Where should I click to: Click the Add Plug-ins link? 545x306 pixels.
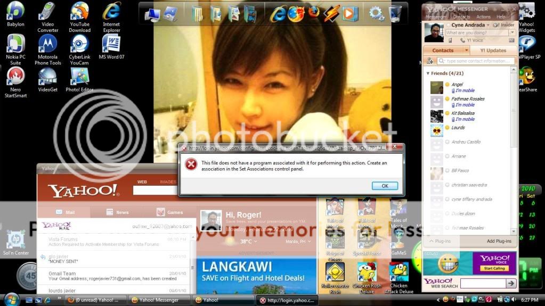(x=499, y=241)
